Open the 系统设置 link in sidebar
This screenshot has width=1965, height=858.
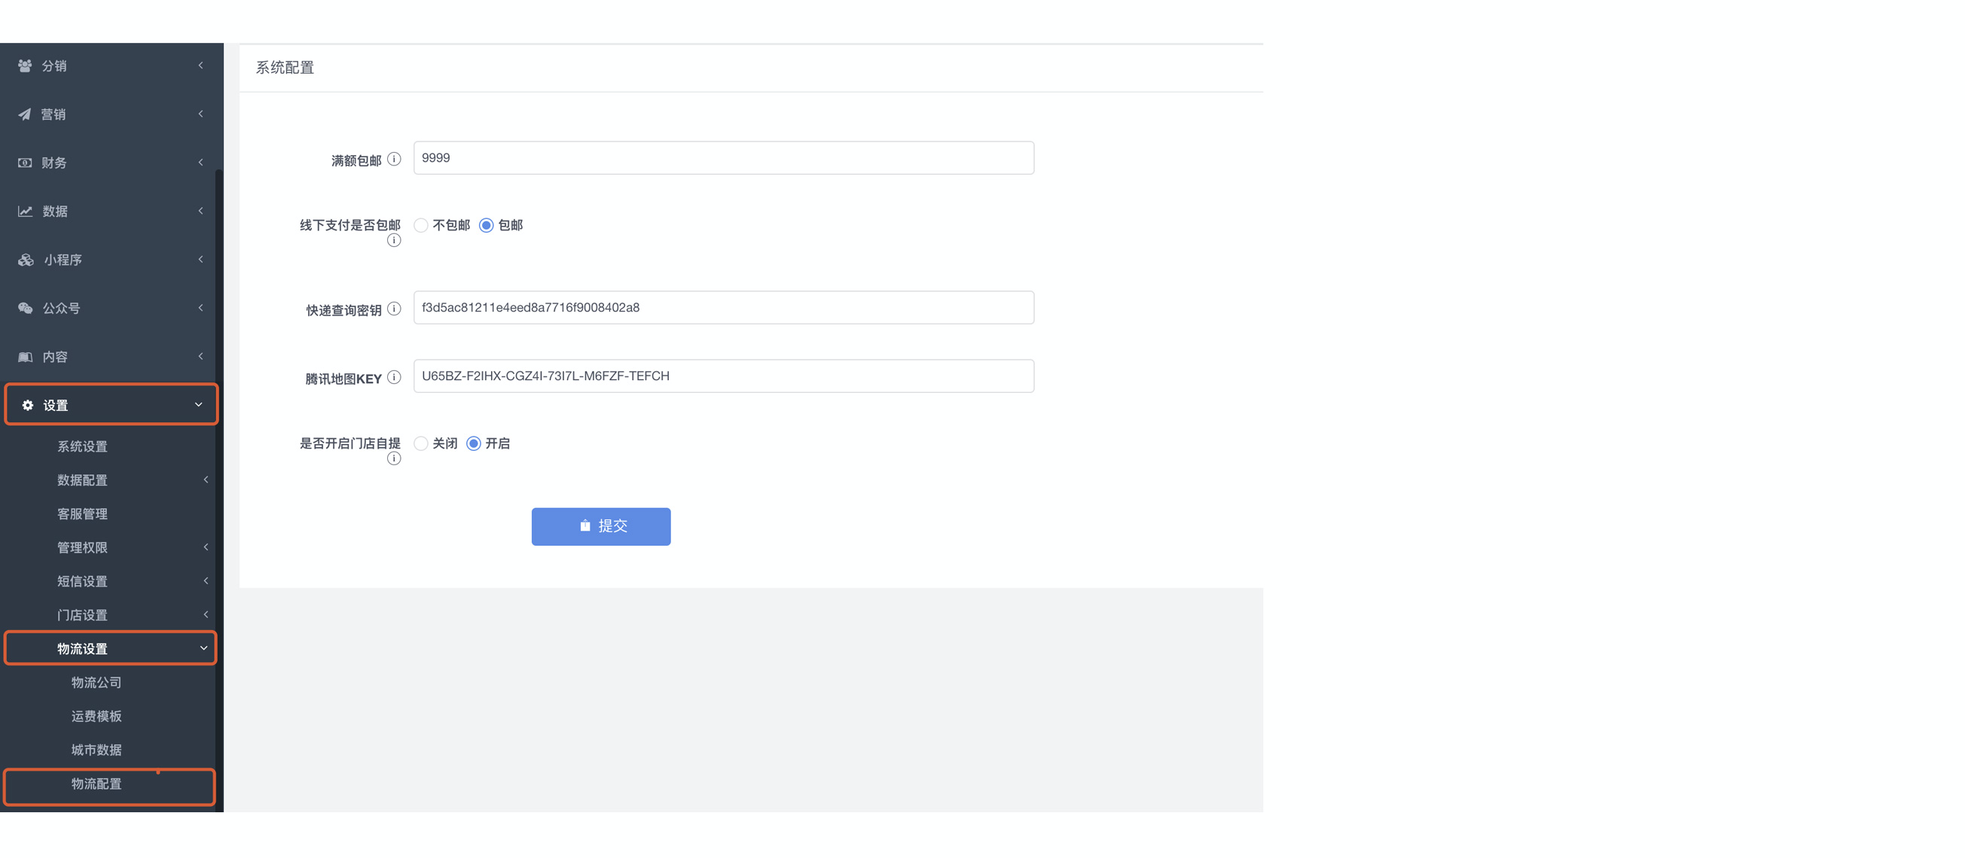tap(82, 446)
